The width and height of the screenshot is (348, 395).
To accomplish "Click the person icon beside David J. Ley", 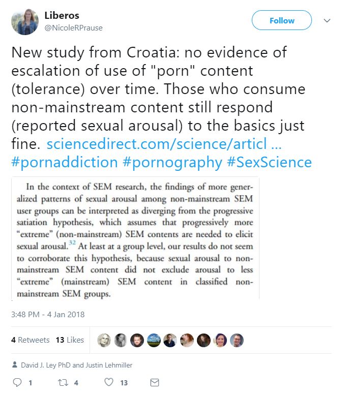I will (14, 364).
